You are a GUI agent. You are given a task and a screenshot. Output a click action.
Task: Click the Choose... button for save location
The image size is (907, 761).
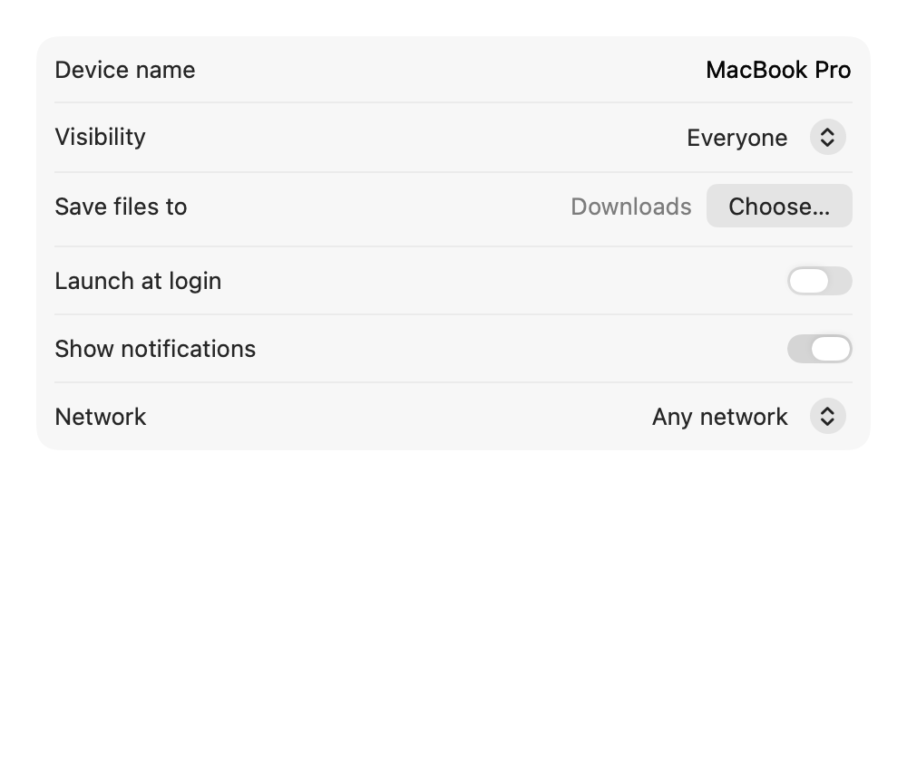[779, 207]
